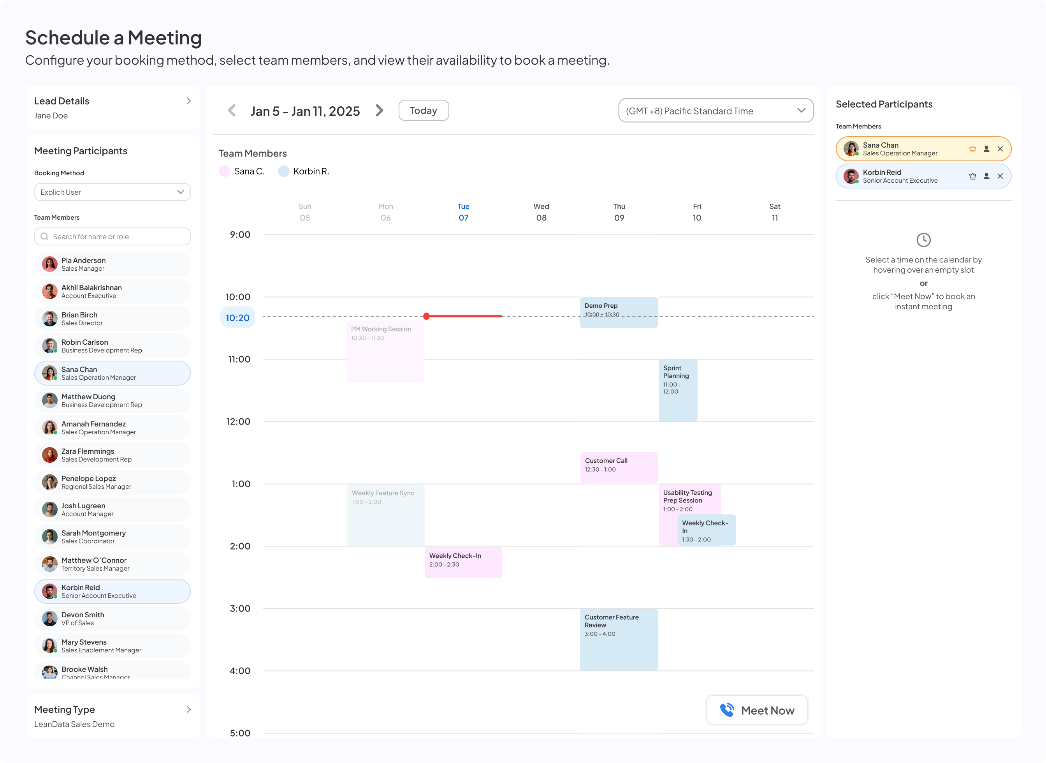
Task: Click the Meet Now button
Action: coord(757,710)
